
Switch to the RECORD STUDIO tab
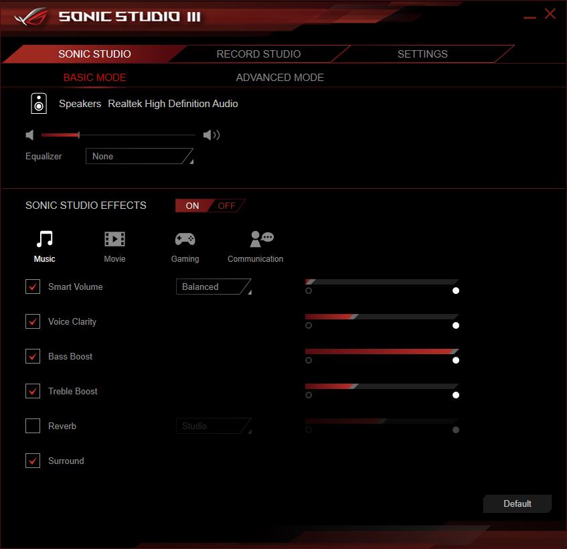coord(258,54)
